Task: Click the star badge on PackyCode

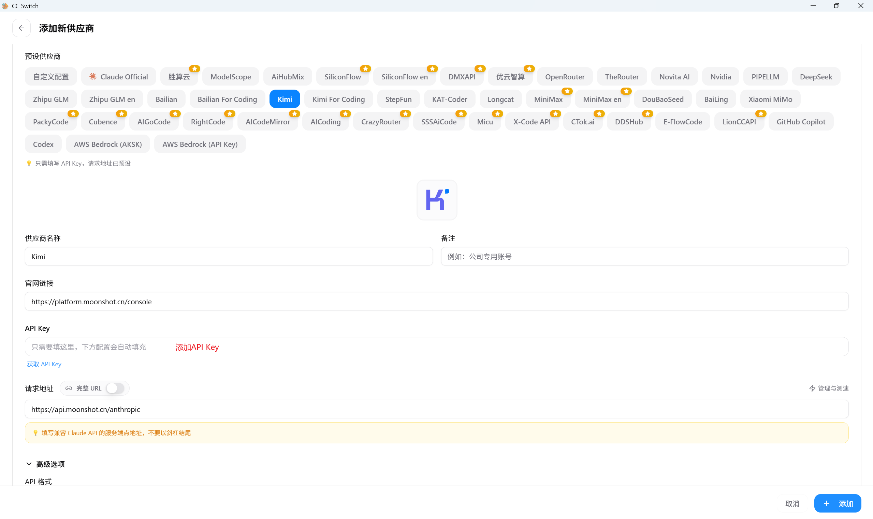Action: [73, 114]
